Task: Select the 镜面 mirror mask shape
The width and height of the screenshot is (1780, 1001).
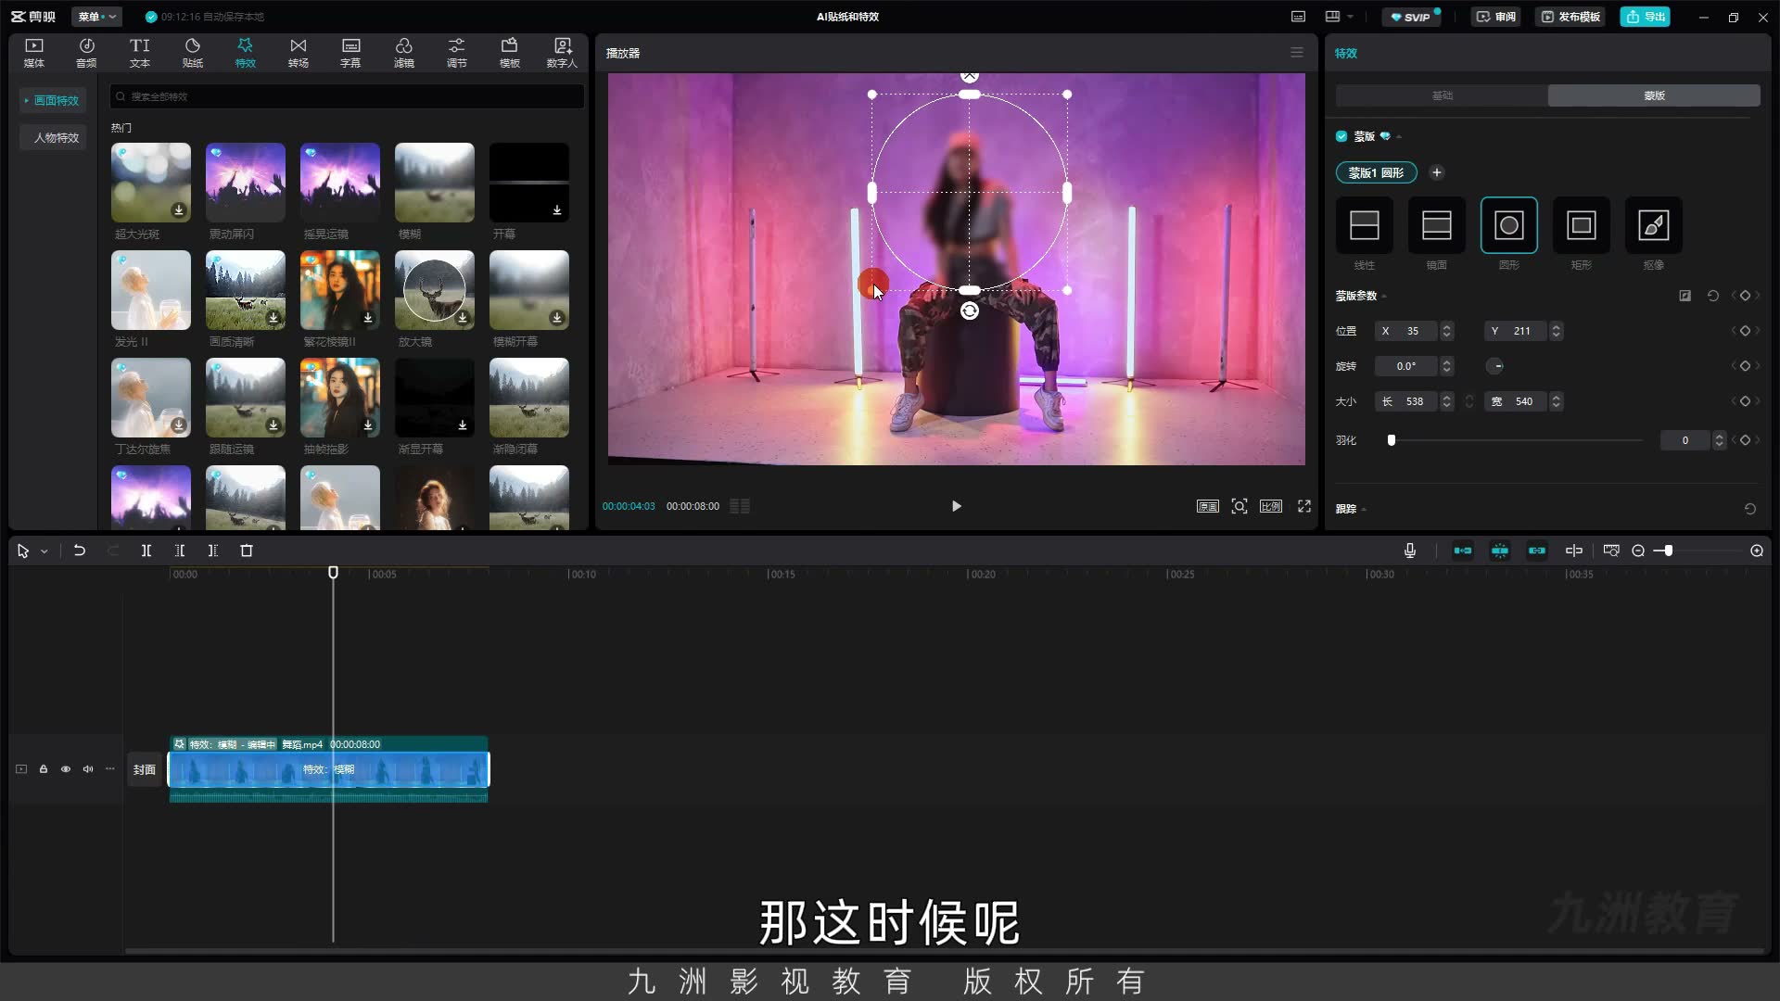Action: pos(1436,225)
